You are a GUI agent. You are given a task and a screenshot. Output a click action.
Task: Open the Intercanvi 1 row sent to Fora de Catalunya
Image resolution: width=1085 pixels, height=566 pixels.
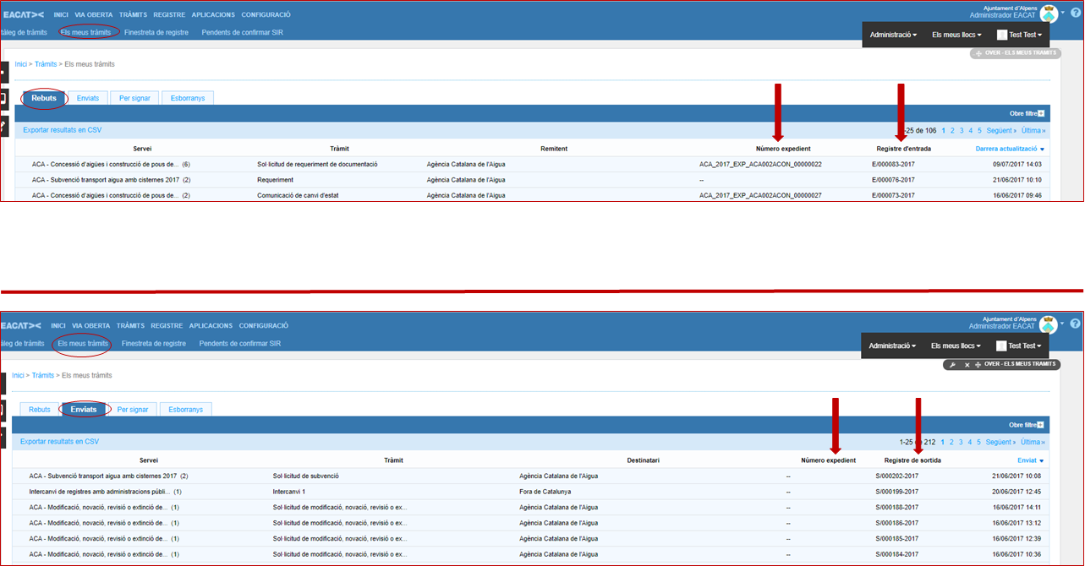pyautogui.click(x=288, y=491)
